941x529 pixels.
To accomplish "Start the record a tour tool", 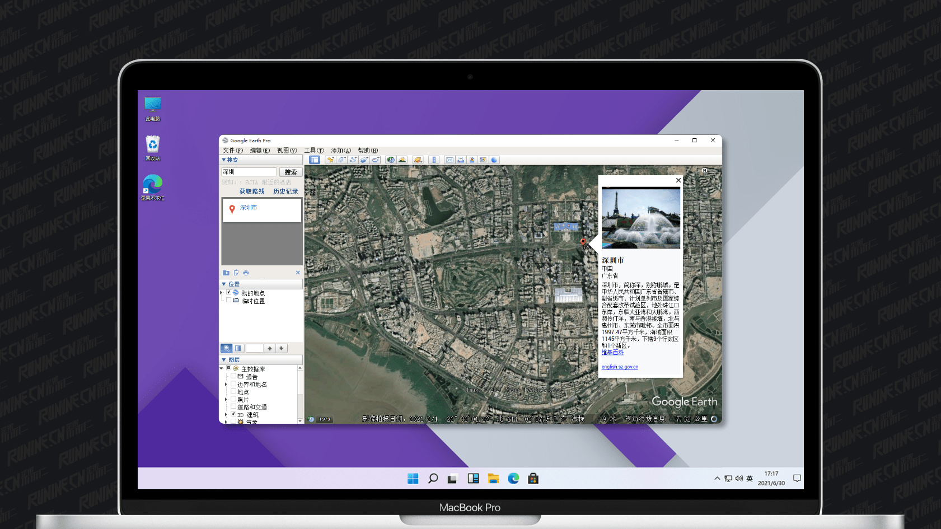I will (x=375, y=160).
